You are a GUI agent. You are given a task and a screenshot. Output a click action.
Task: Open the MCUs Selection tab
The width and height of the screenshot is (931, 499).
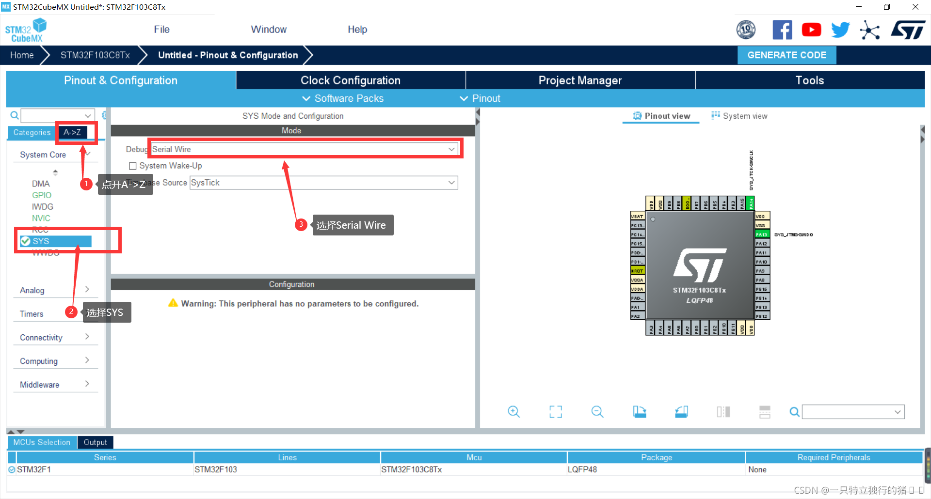pos(42,442)
